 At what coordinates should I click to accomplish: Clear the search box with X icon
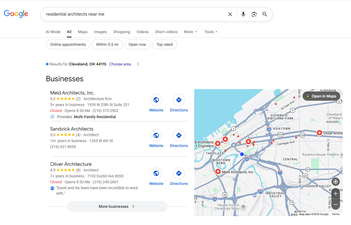tap(230, 14)
